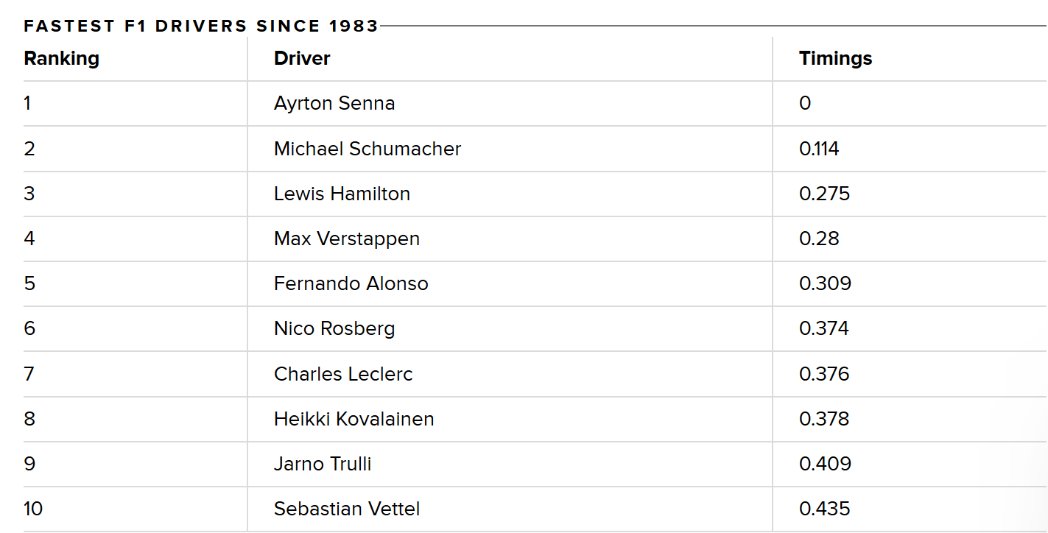The width and height of the screenshot is (1048, 533).
Task: Click on Charles Leclerc's name
Action: pos(343,374)
